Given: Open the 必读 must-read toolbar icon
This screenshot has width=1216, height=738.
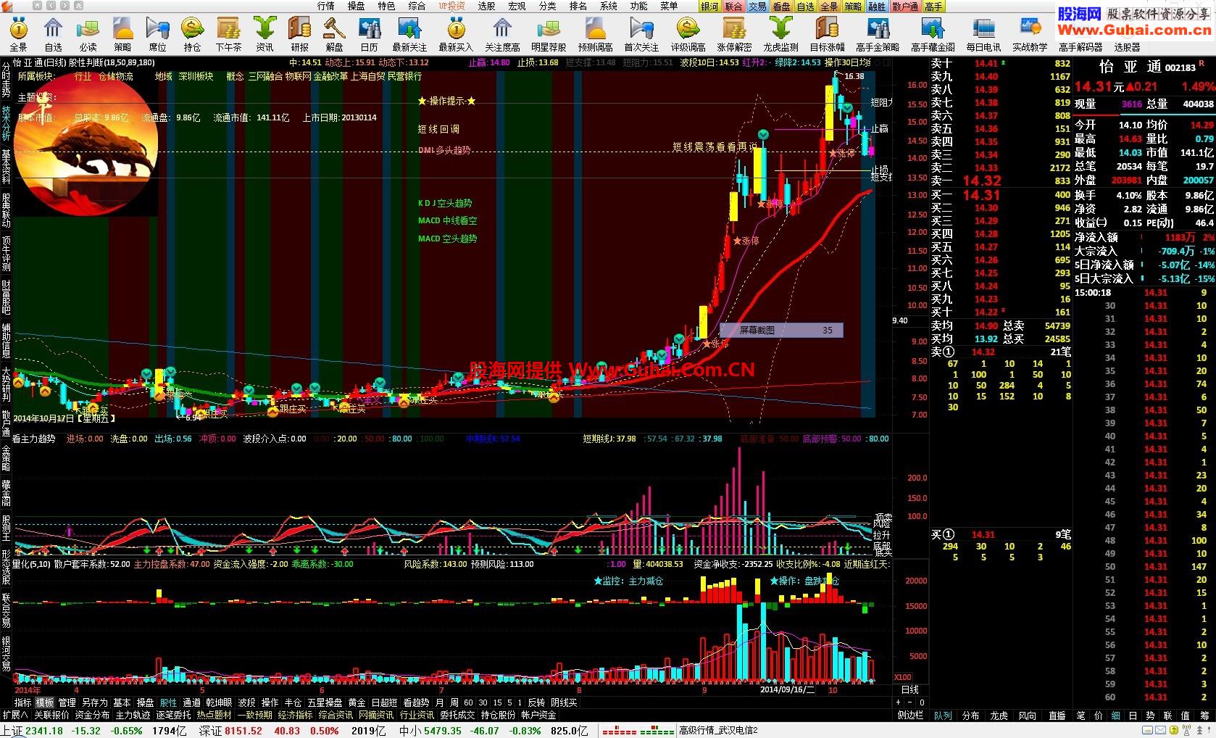Looking at the screenshot, I should click(x=88, y=34).
